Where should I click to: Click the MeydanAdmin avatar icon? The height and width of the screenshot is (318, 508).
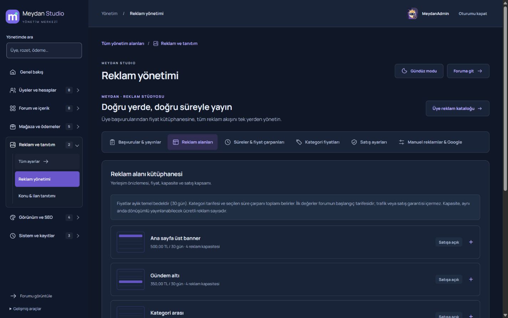pos(412,14)
